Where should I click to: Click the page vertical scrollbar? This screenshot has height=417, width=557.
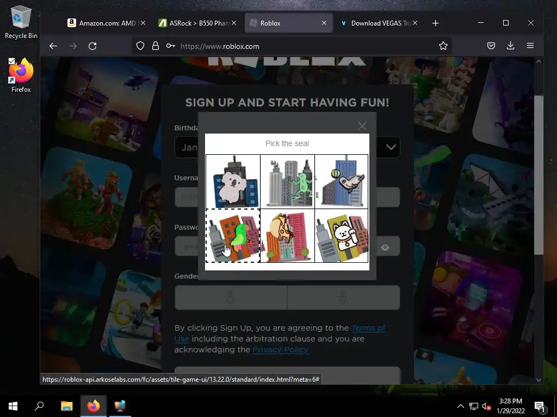[x=539, y=174]
